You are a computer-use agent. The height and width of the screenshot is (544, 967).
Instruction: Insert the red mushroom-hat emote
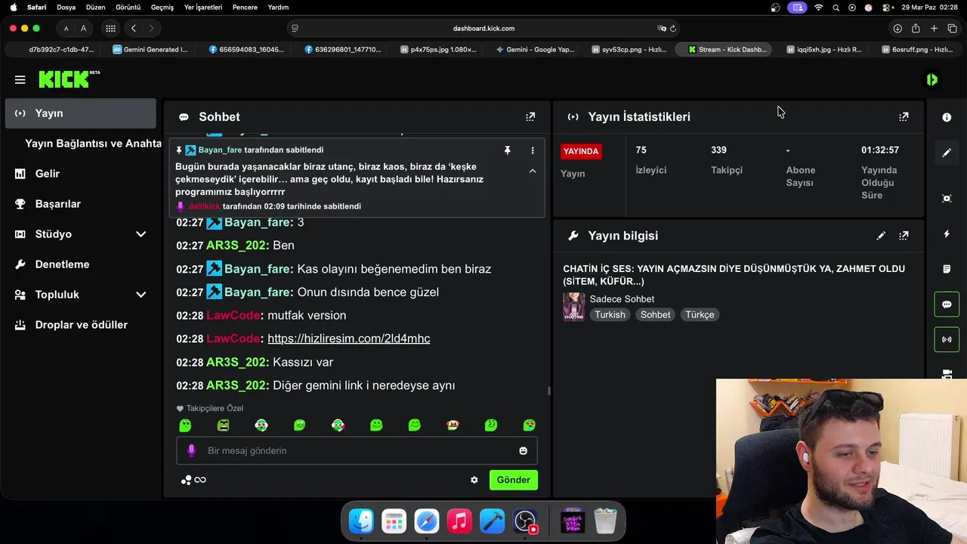pos(453,425)
